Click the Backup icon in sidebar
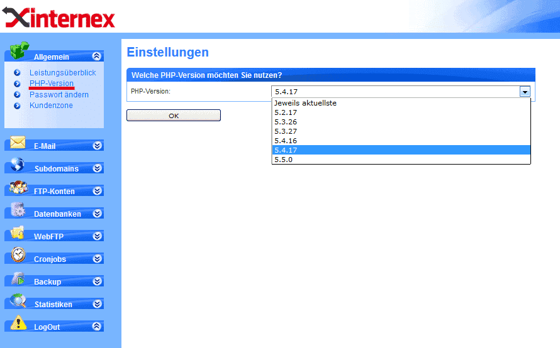 (18, 278)
